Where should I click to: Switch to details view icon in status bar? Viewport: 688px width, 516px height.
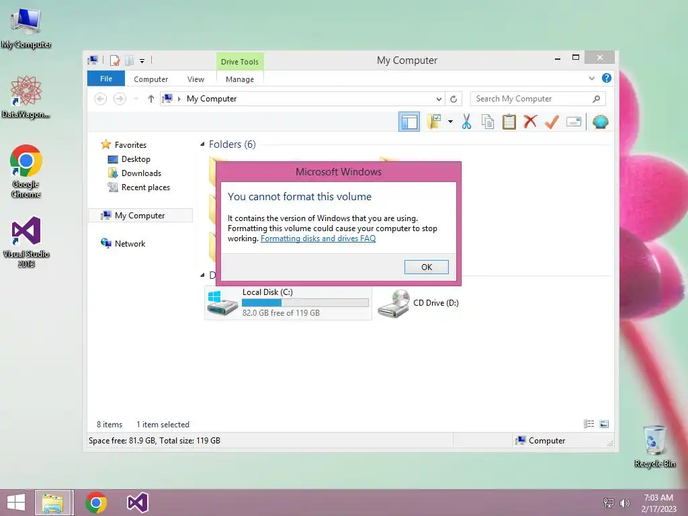point(589,424)
